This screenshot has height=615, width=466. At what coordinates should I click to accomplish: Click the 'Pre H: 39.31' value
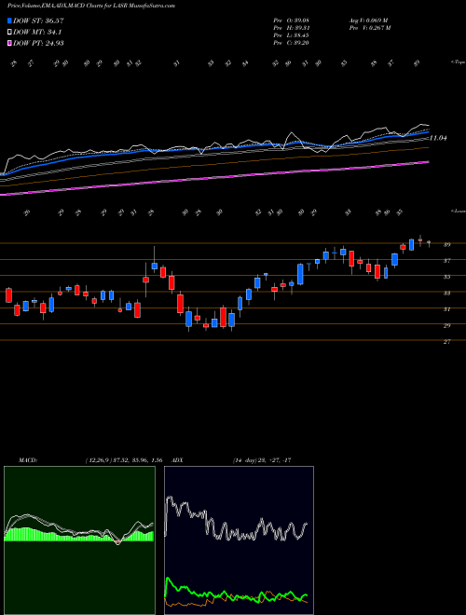[x=291, y=28]
